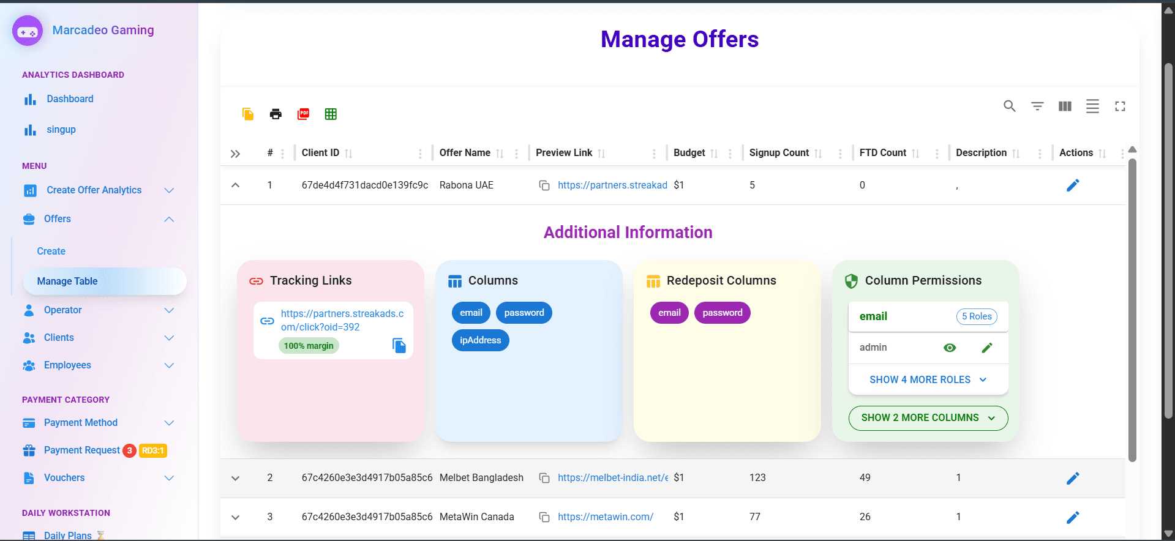The height and width of the screenshot is (541, 1175).
Task: Sort by Client ID column
Action: 348,153
